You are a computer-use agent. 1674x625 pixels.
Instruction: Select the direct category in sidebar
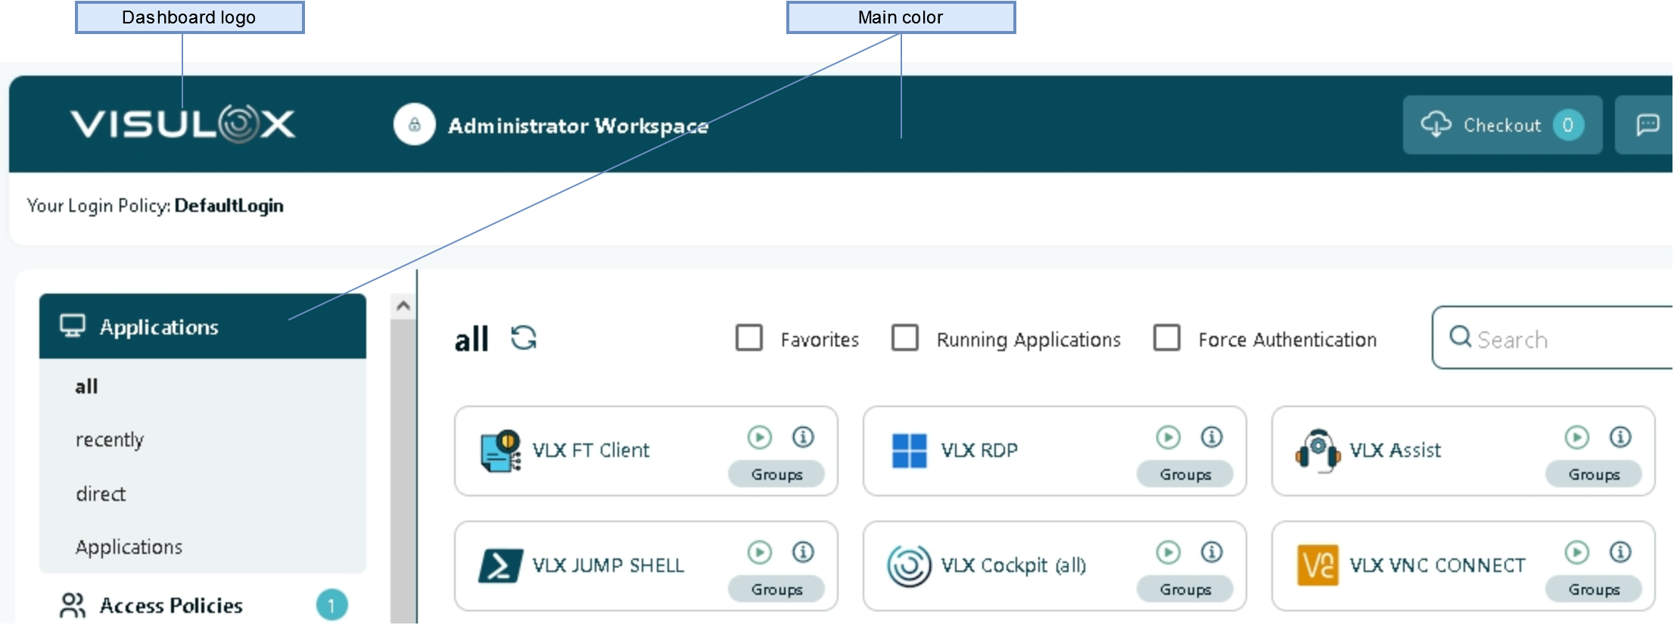point(101,494)
